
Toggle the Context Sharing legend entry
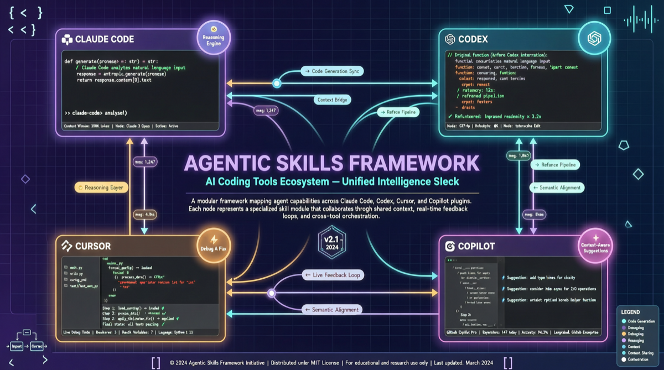pos(642,353)
